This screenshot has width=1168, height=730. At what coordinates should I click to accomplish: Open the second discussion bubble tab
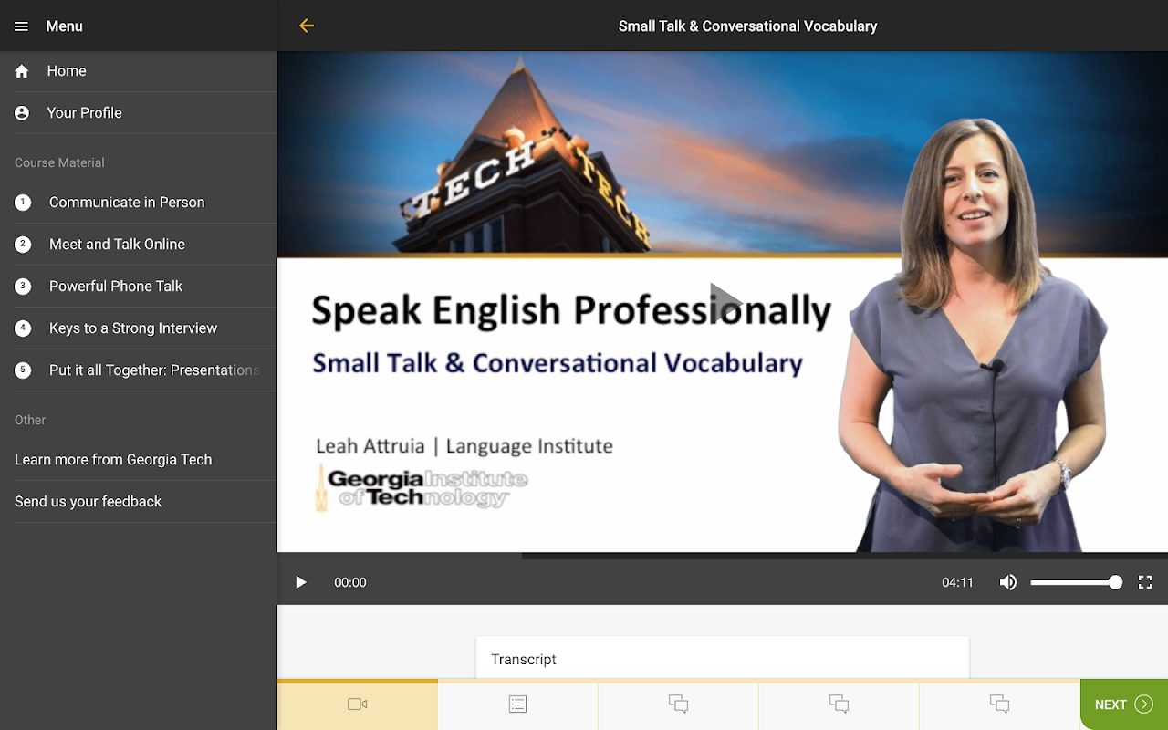click(839, 704)
